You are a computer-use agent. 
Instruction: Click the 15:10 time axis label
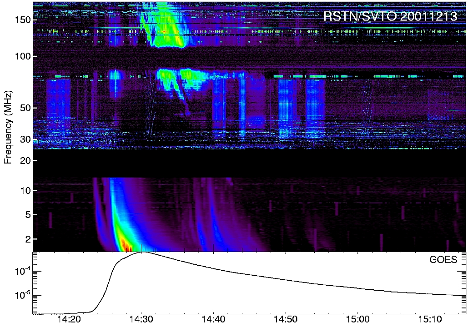(430, 320)
